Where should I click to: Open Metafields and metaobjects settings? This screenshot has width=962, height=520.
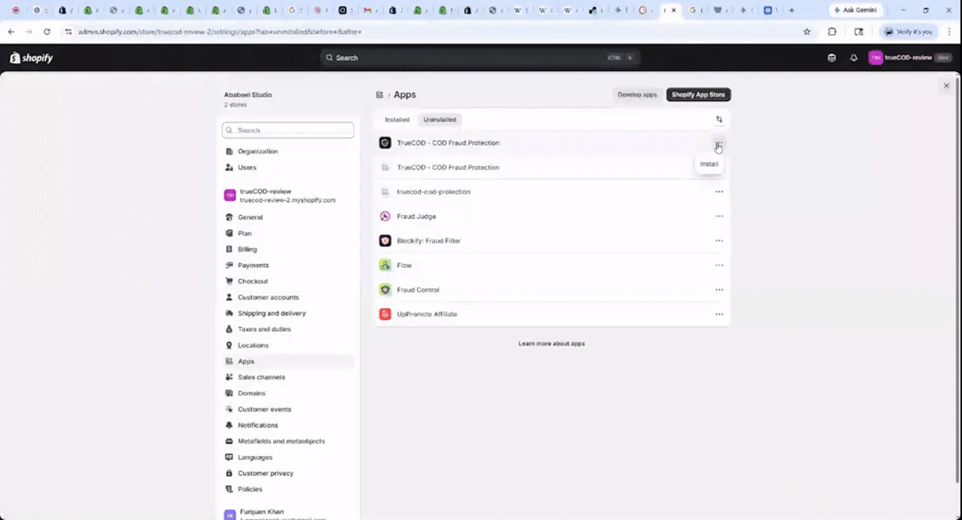tap(288, 441)
